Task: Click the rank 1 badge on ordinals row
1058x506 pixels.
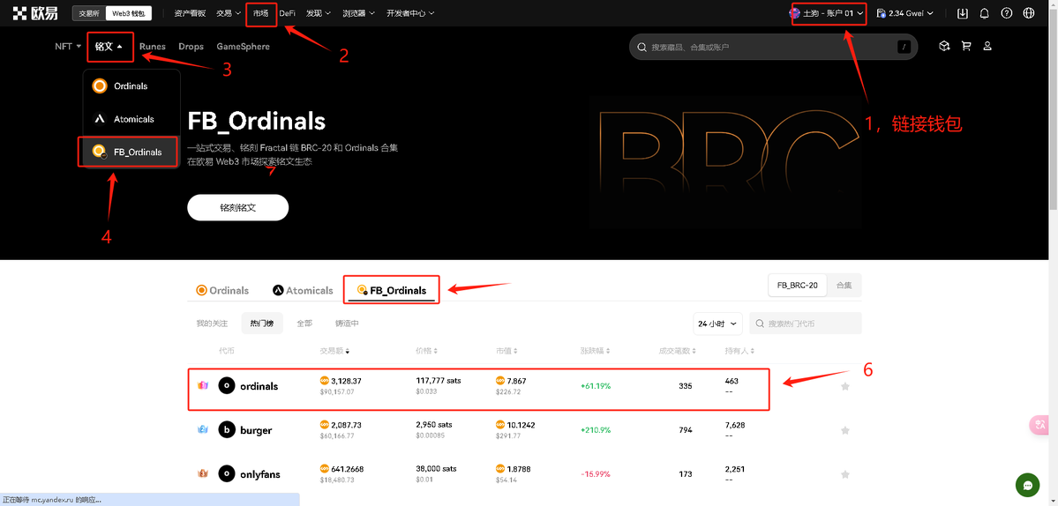Action: coord(202,386)
